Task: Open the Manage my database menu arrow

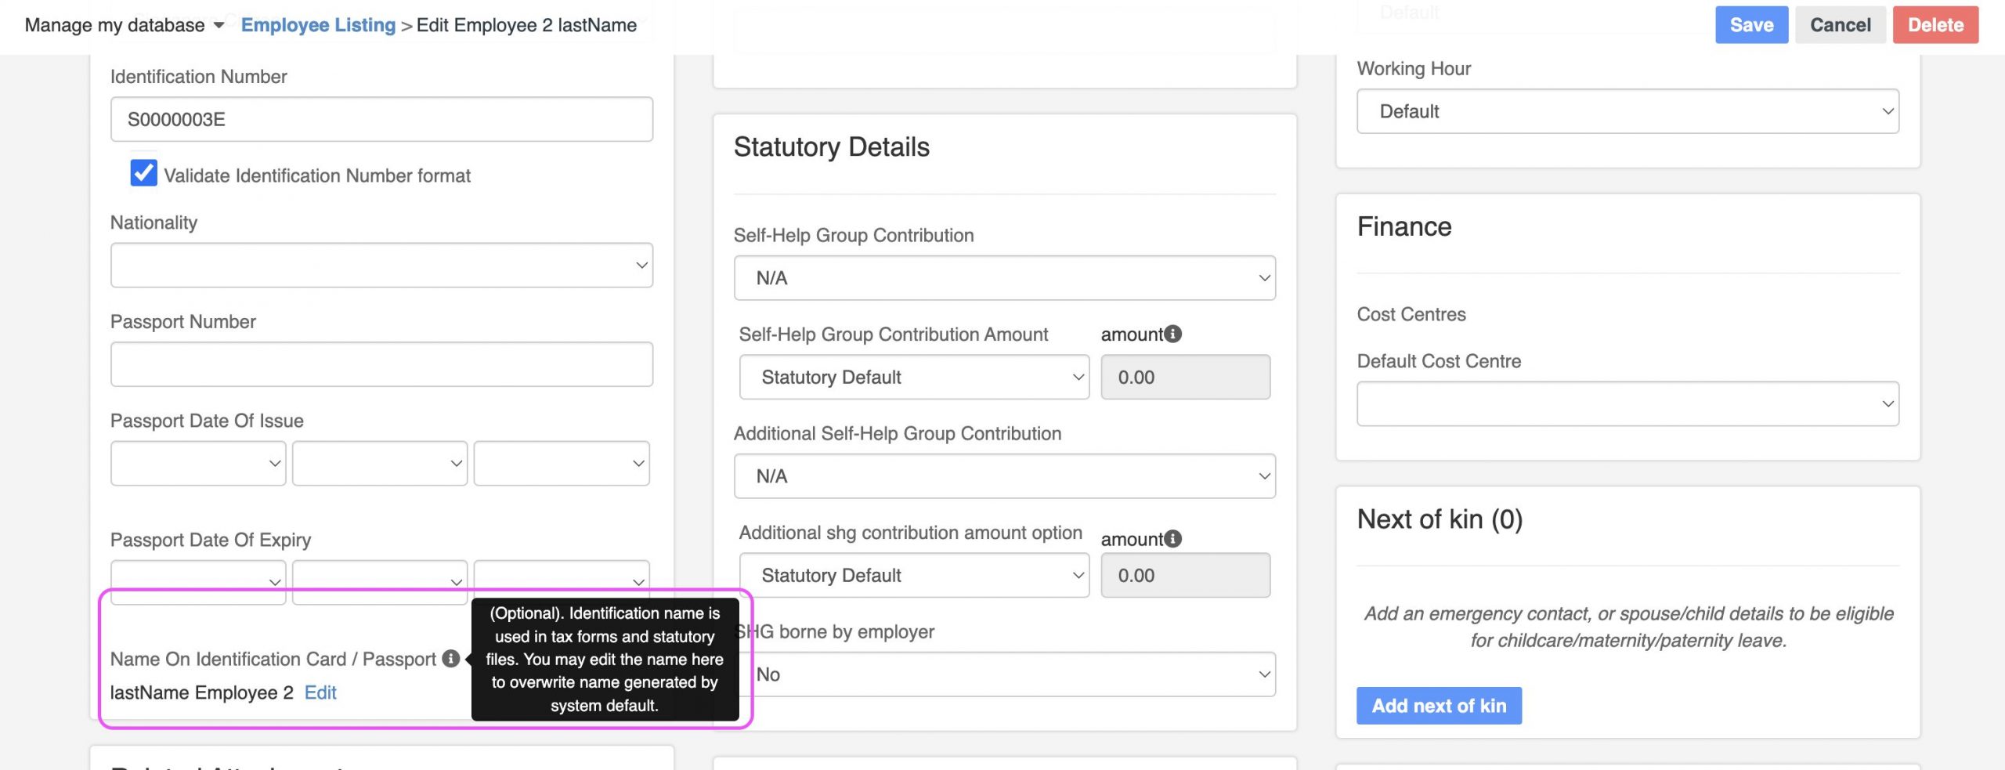Action: click(x=219, y=26)
